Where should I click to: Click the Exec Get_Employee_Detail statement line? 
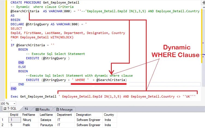tap(103, 96)
